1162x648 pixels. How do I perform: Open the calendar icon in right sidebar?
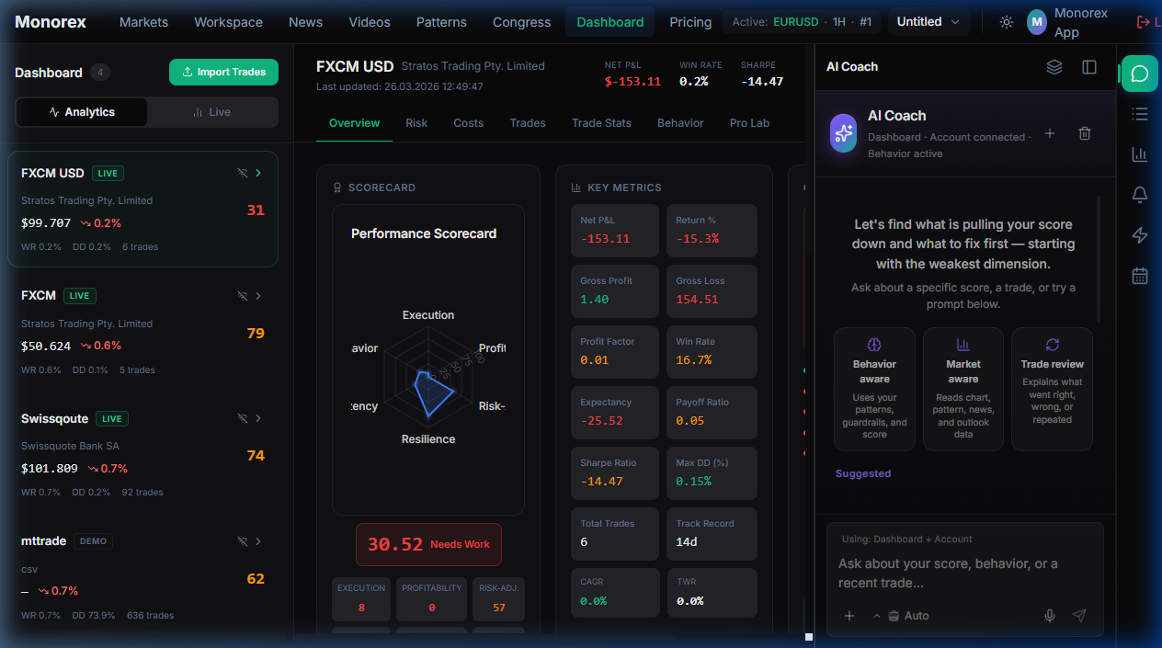coord(1140,276)
